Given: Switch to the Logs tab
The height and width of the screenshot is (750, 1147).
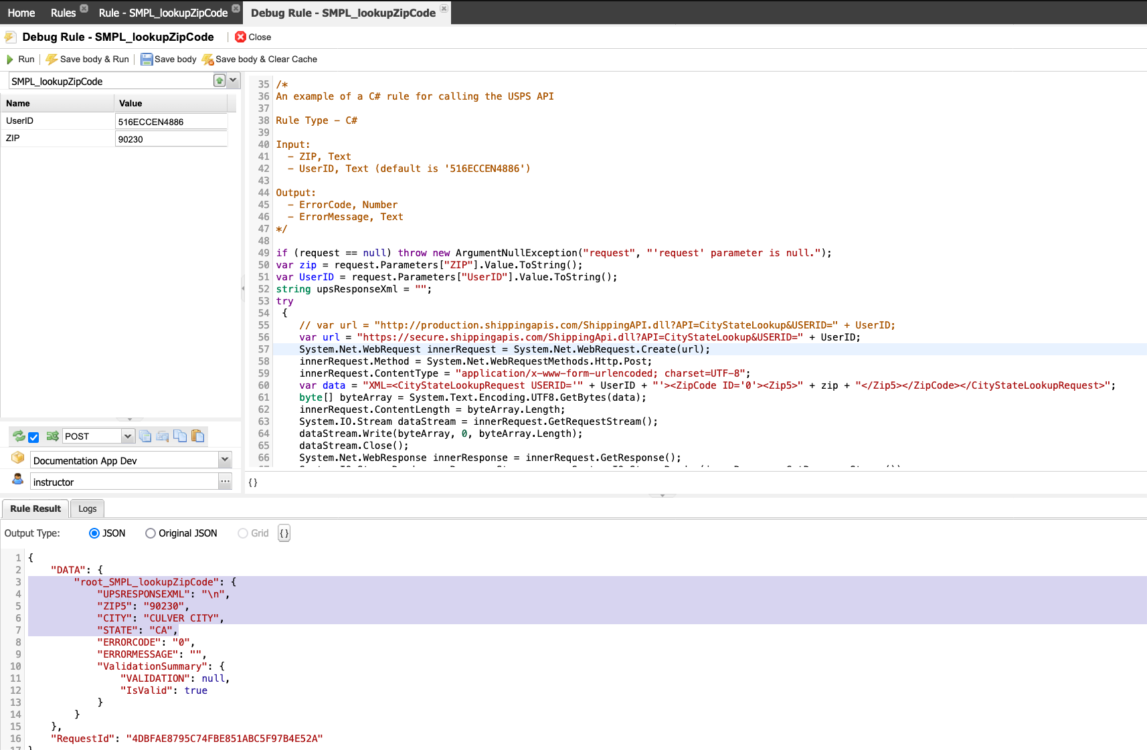Looking at the screenshot, I should (x=88, y=508).
